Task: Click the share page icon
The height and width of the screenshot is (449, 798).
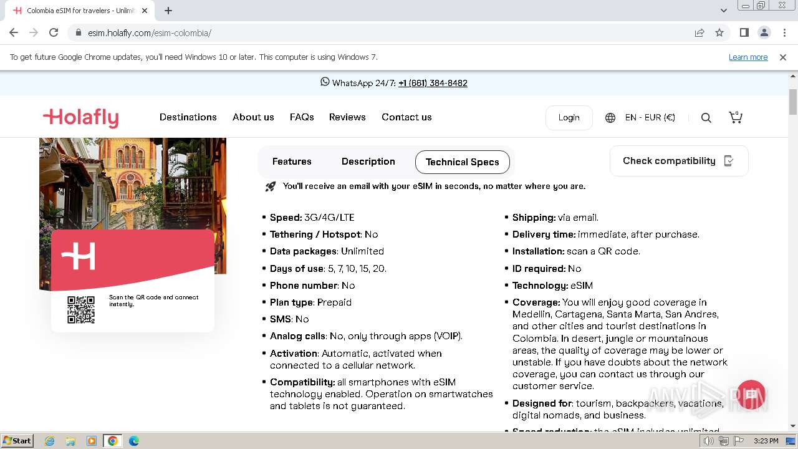Action: point(699,32)
